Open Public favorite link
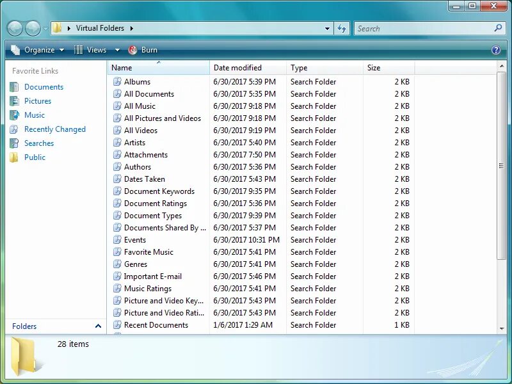Screen dimensions: 512x384 pyautogui.click(x=35, y=157)
